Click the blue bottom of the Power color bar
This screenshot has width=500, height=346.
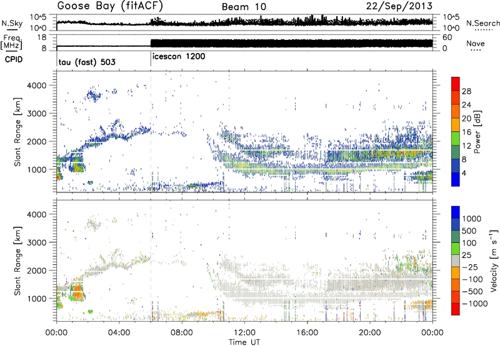[456, 179]
